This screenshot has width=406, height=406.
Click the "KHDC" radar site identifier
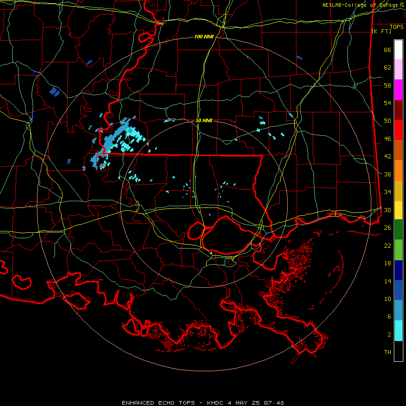[216, 403]
